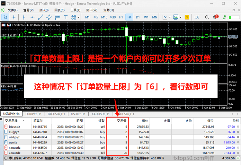The width and height of the screenshot is (241, 165).
Task: Switch chart to D1 timeframe
Action: (138, 17)
